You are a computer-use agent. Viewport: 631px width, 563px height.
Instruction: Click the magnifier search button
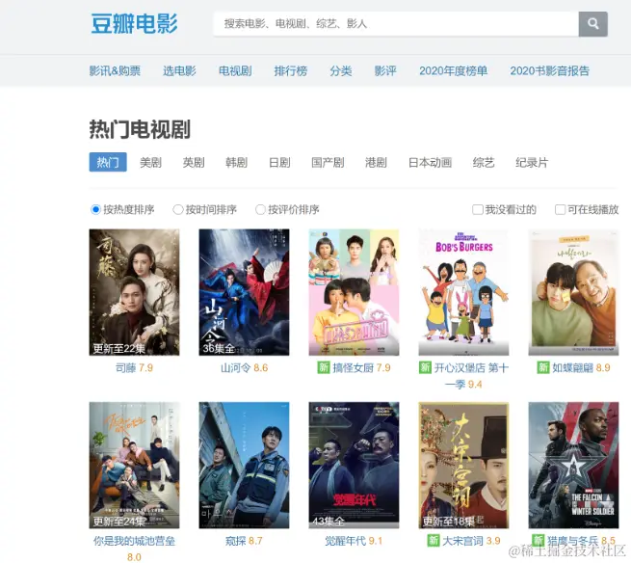point(592,24)
